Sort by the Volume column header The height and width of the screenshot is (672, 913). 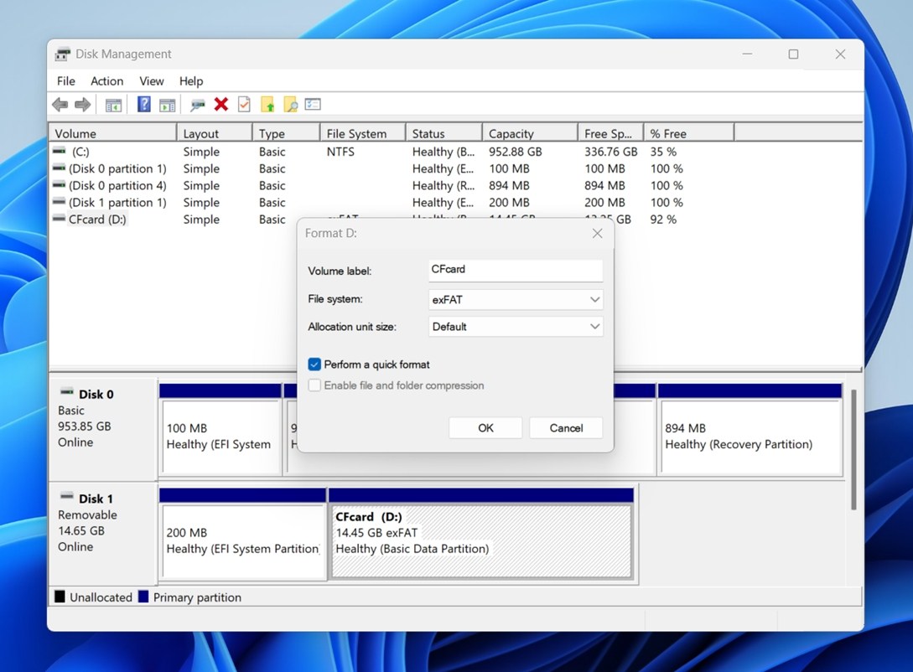[113, 133]
